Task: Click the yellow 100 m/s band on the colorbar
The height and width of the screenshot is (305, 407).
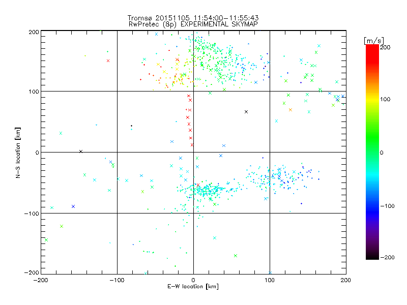Action: click(x=372, y=100)
